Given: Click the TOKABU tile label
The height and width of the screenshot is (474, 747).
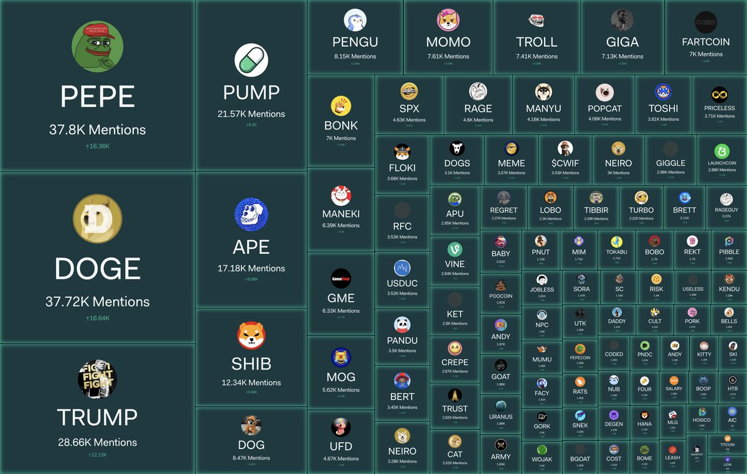Looking at the screenshot, I should [616, 252].
